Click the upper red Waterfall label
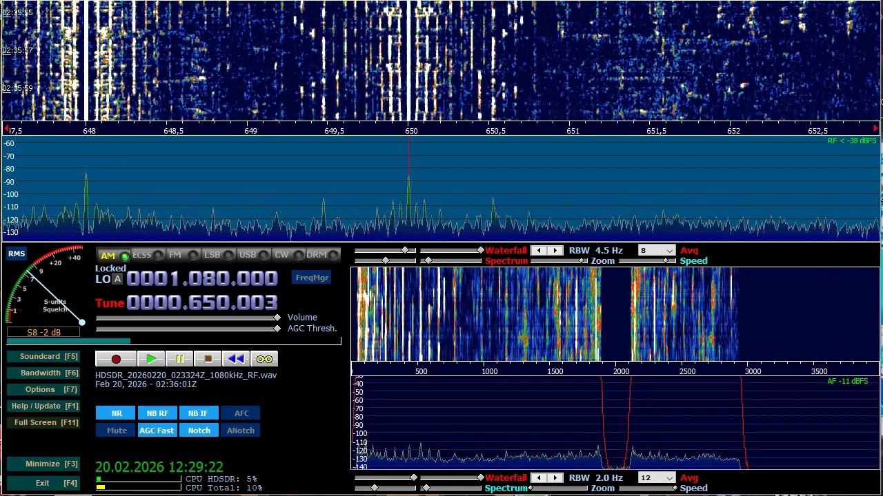The width and height of the screenshot is (883, 496). point(506,251)
